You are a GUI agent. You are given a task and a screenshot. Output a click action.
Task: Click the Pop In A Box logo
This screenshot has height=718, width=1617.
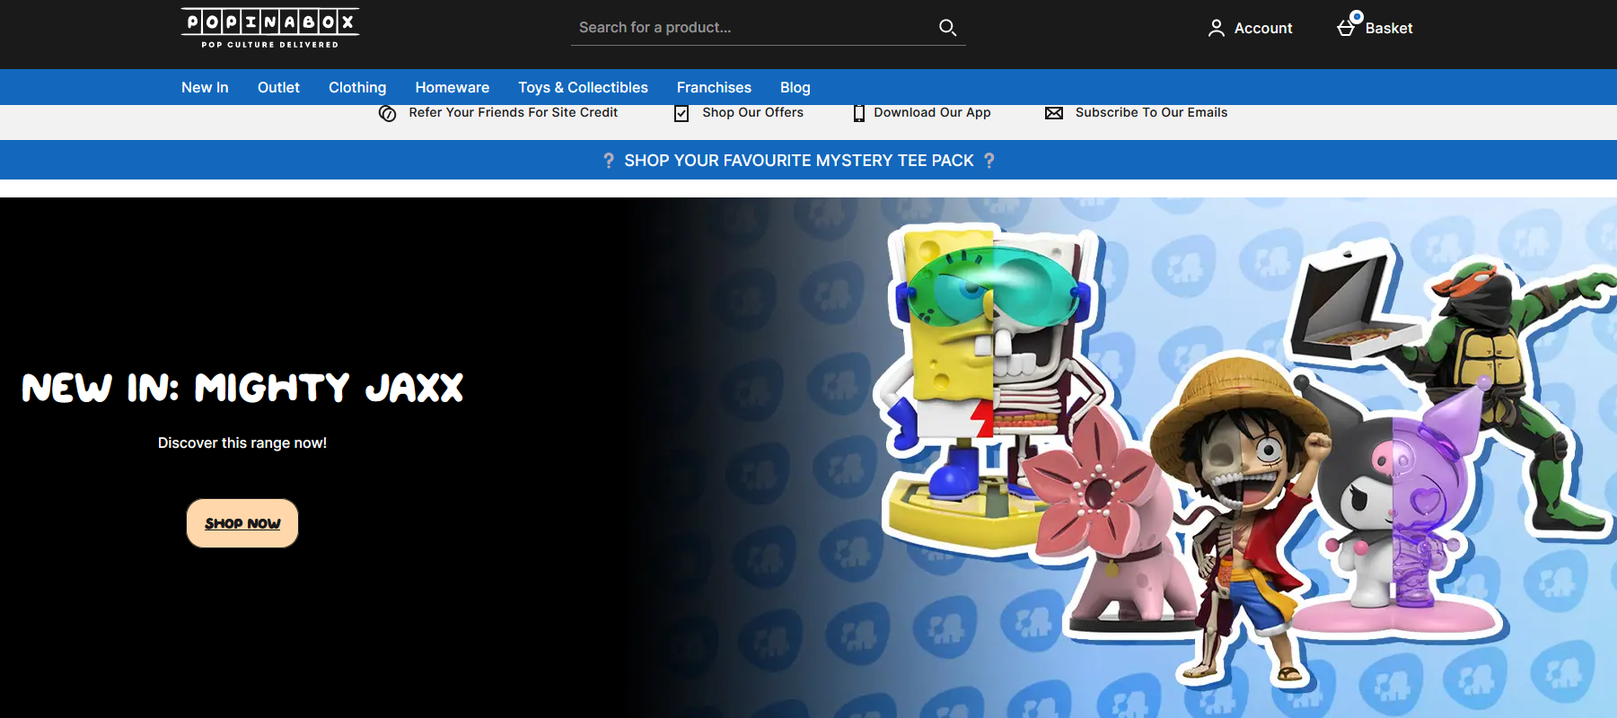click(269, 28)
